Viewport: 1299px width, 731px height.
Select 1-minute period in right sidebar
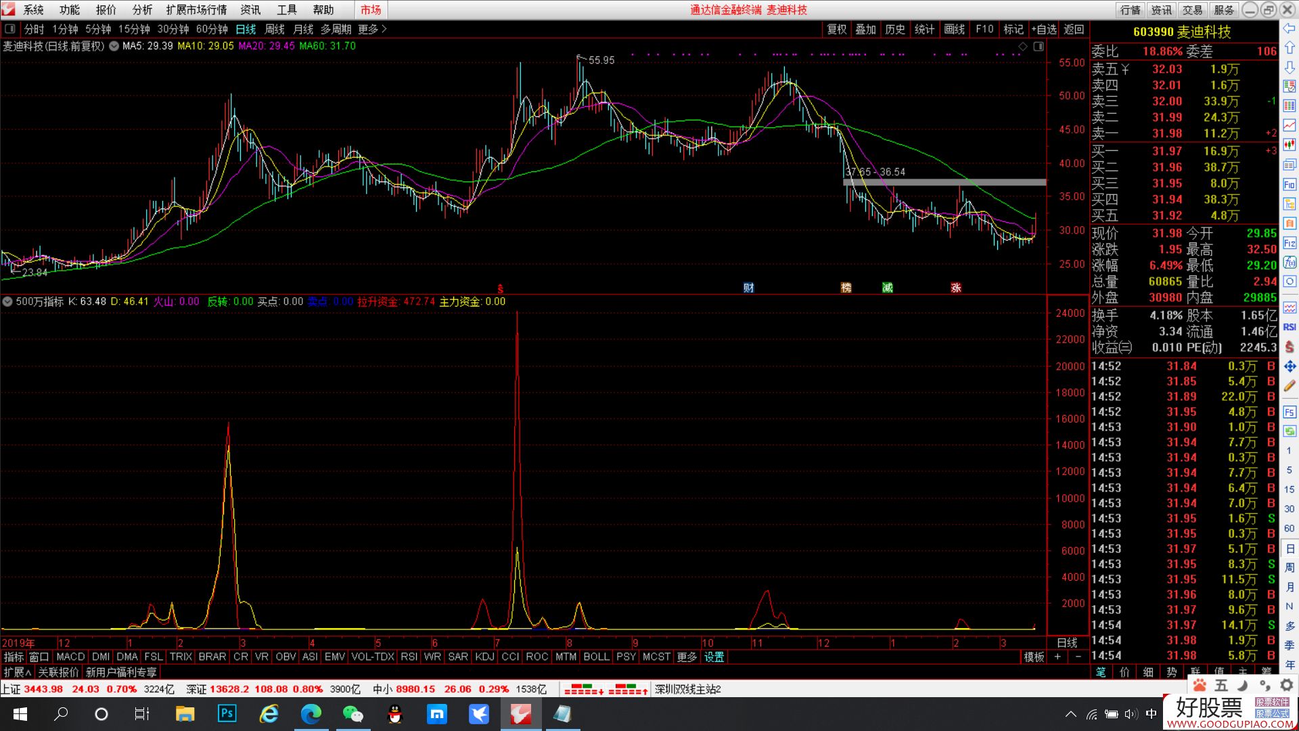coord(1290,450)
